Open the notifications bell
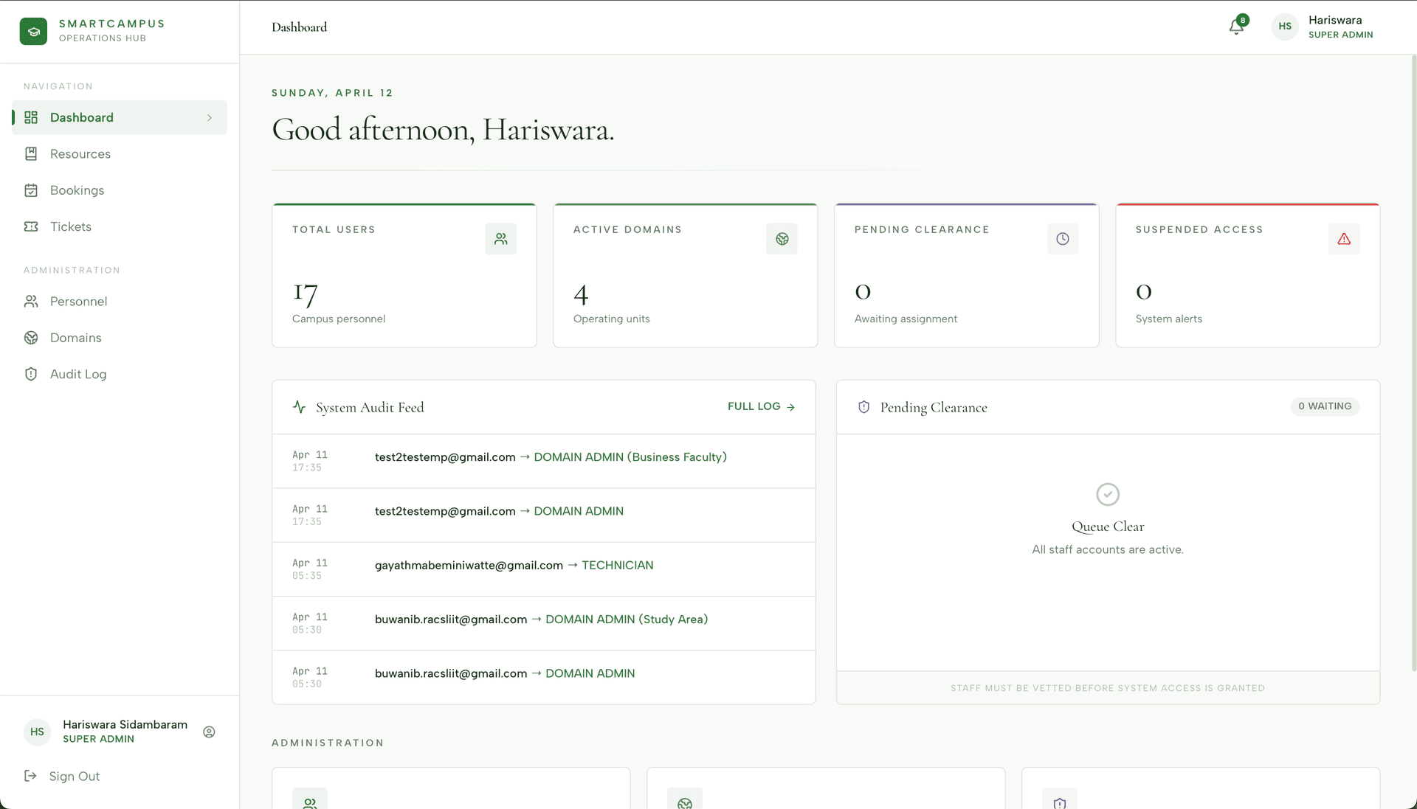The image size is (1417, 809). 1236,27
